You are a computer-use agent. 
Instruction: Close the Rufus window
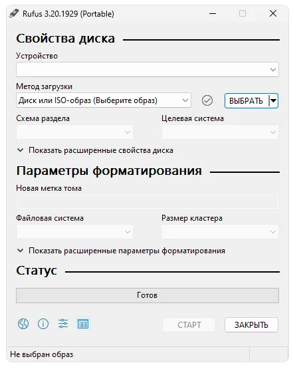pos(273,13)
